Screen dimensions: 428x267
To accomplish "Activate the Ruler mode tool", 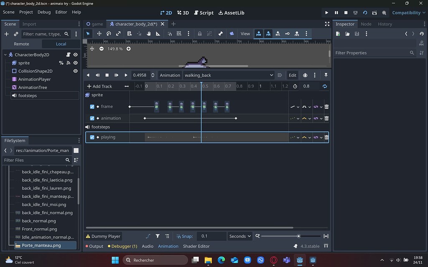I will pyautogui.click(x=158, y=33).
